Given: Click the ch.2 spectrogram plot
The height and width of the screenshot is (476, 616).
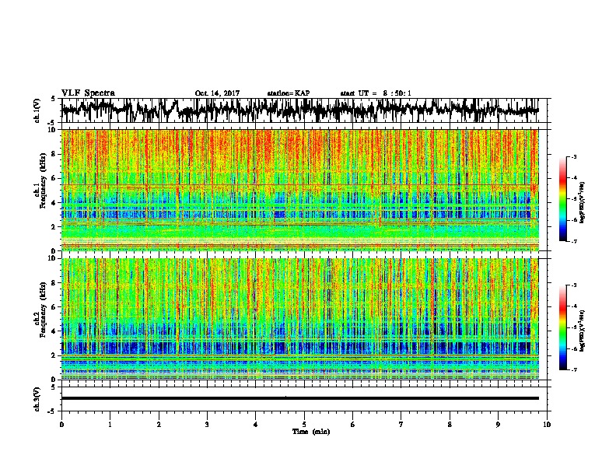Looking at the screenshot, I should click(x=299, y=319).
